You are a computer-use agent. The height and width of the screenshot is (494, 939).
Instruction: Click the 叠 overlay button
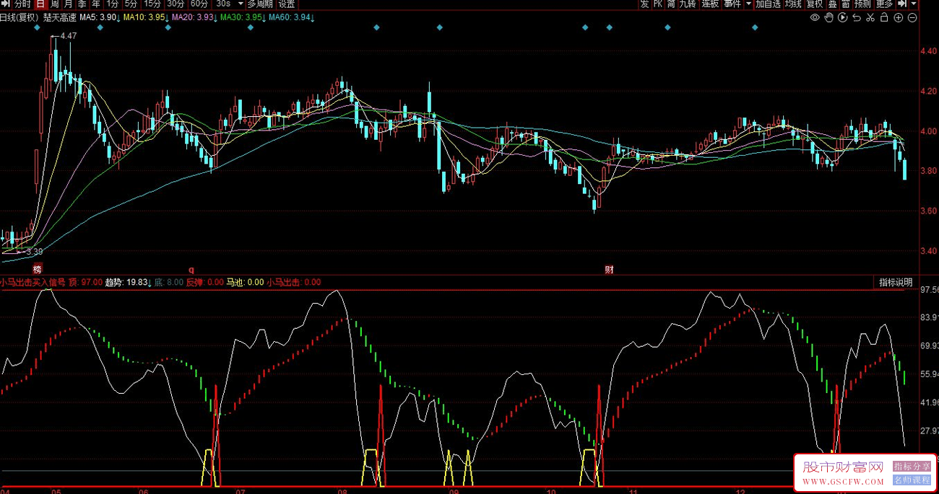pos(832,4)
